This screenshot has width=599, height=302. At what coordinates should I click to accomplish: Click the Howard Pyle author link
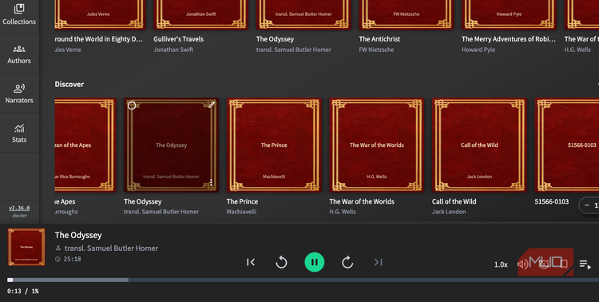point(478,50)
